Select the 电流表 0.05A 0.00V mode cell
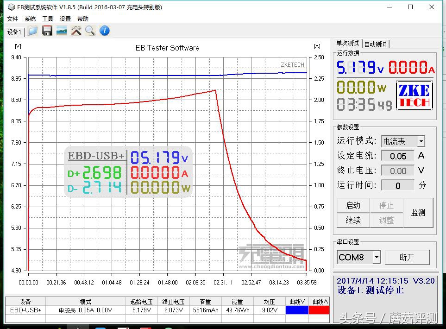The height and width of the screenshot is (329, 446). [x=86, y=310]
